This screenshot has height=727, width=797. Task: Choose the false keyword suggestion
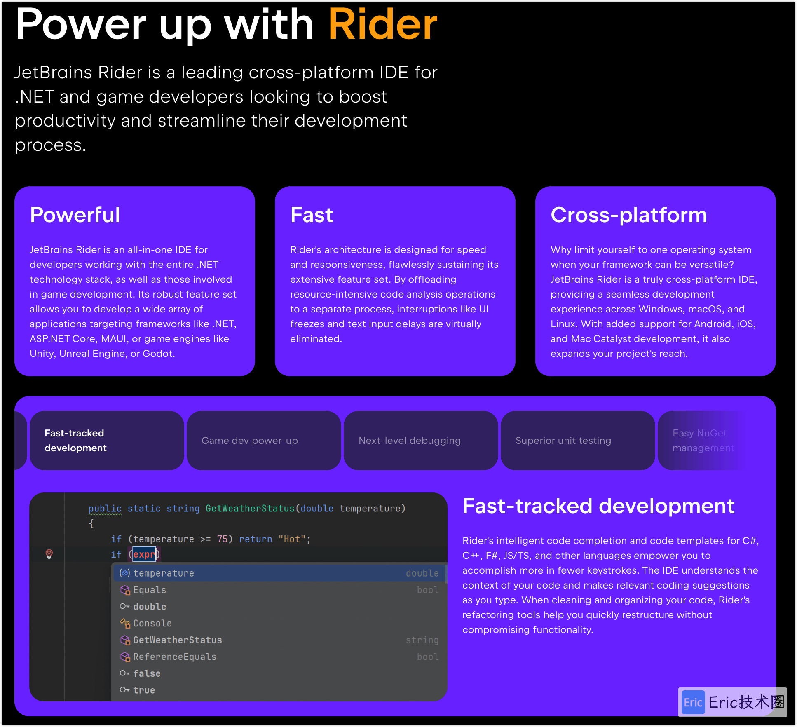point(279,673)
